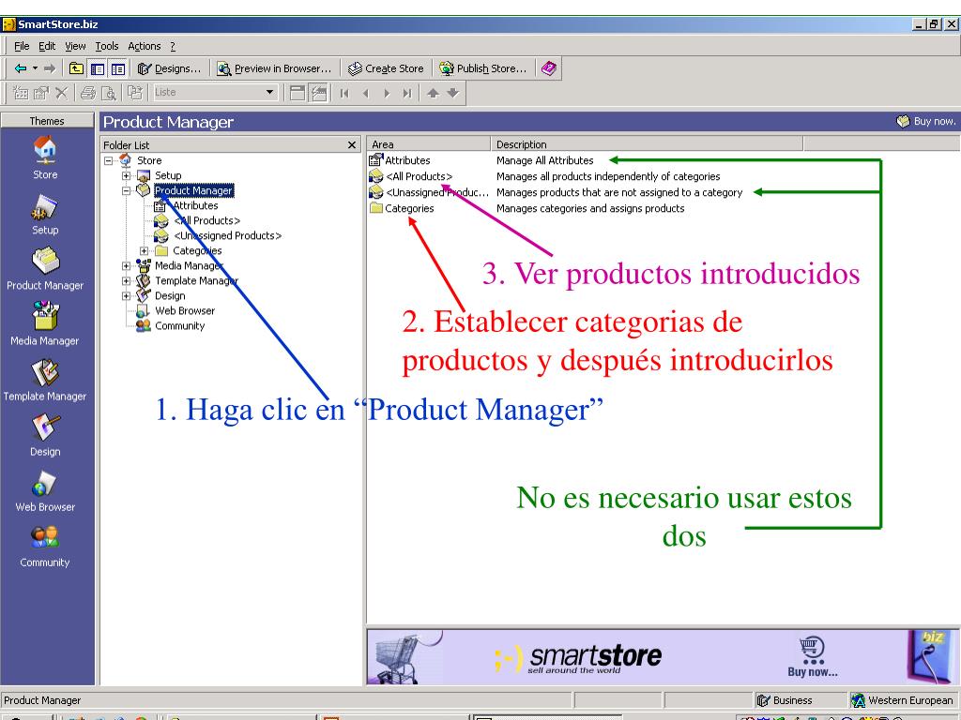Click the Description column header

[647, 144]
